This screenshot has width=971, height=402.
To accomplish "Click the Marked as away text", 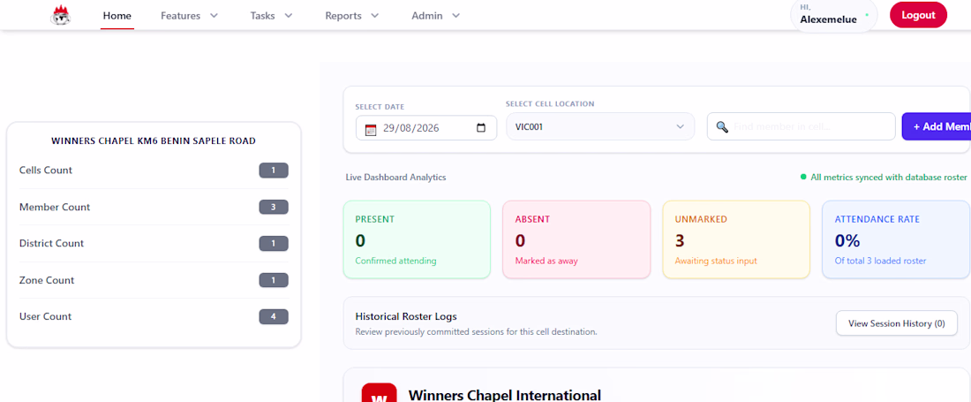I will pyautogui.click(x=546, y=261).
